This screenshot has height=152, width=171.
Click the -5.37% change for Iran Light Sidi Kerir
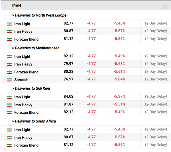[119, 97]
